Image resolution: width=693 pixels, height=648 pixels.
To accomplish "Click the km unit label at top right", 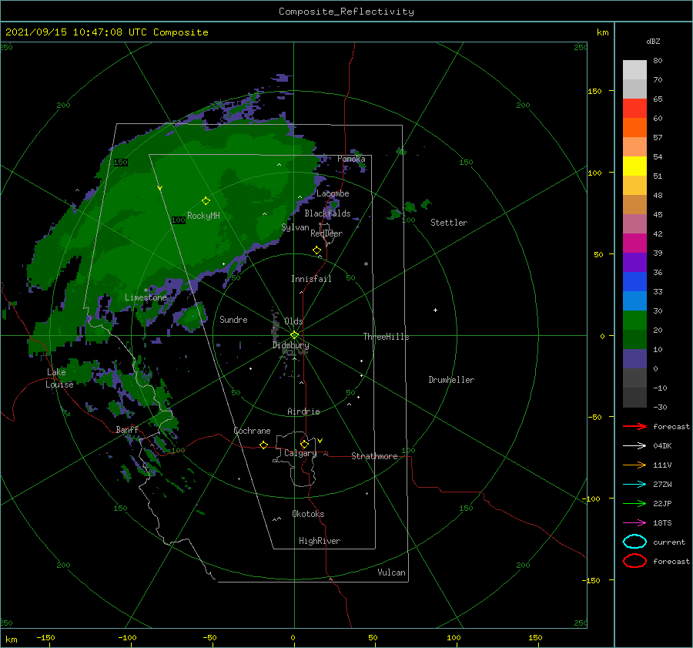I will [x=602, y=32].
